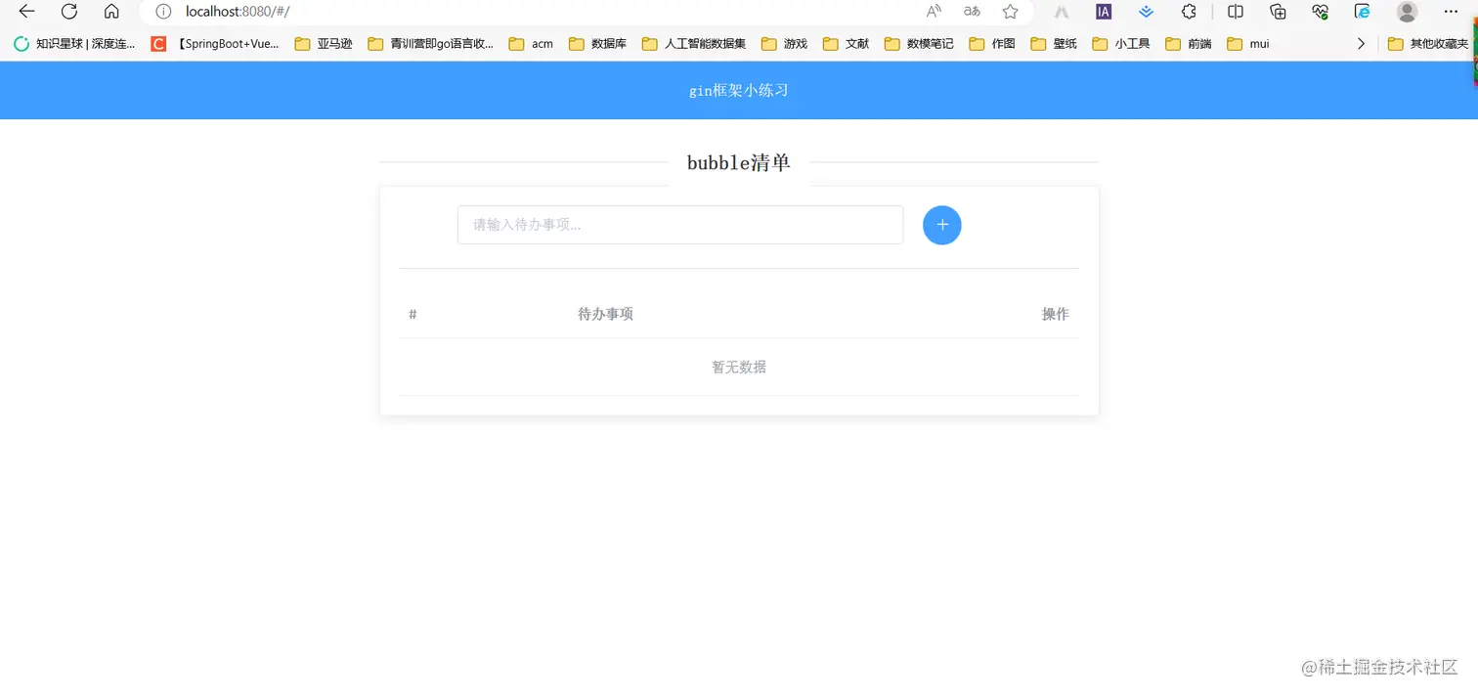The height and width of the screenshot is (697, 1478).
Task: Open the 壁纸 bookmark folder
Action: [1054, 44]
